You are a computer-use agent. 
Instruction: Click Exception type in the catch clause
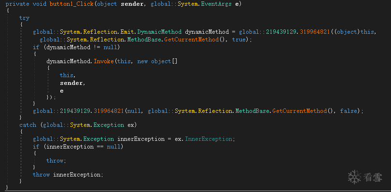tap(109, 124)
